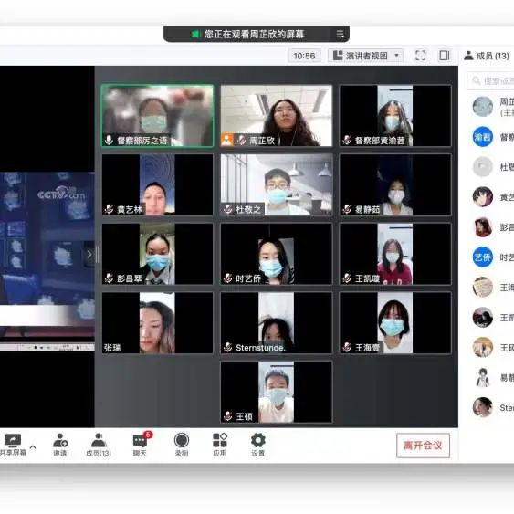514x514 pixels.
Task: Click muted mic icon on 王凯璇 tile
Action: 347,278
